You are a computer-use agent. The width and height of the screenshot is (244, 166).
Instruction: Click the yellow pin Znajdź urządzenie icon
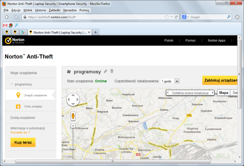point(18,95)
